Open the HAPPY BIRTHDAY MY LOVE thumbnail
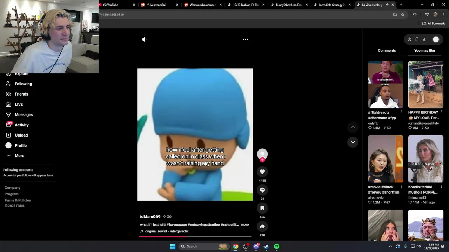 click(x=426, y=85)
